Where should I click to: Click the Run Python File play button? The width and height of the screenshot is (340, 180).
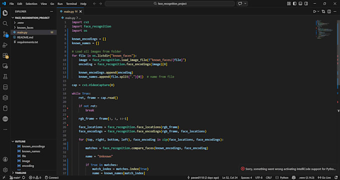click(x=314, y=11)
